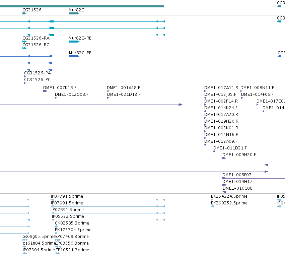
Task: Select the EK290252.5prime arrow glyph
Action: [x=212, y=206]
